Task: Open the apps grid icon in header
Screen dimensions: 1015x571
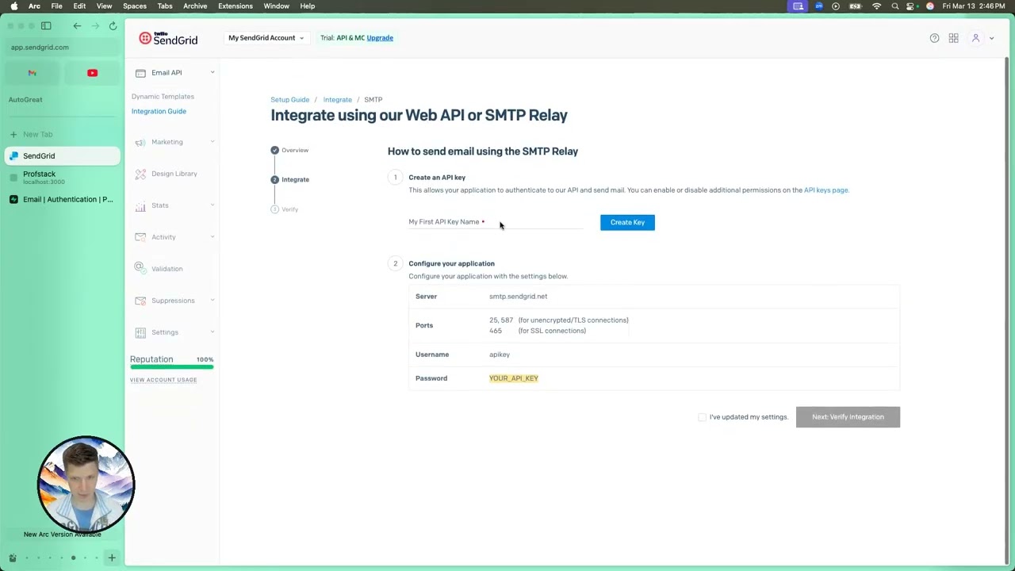Action: tap(954, 38)
